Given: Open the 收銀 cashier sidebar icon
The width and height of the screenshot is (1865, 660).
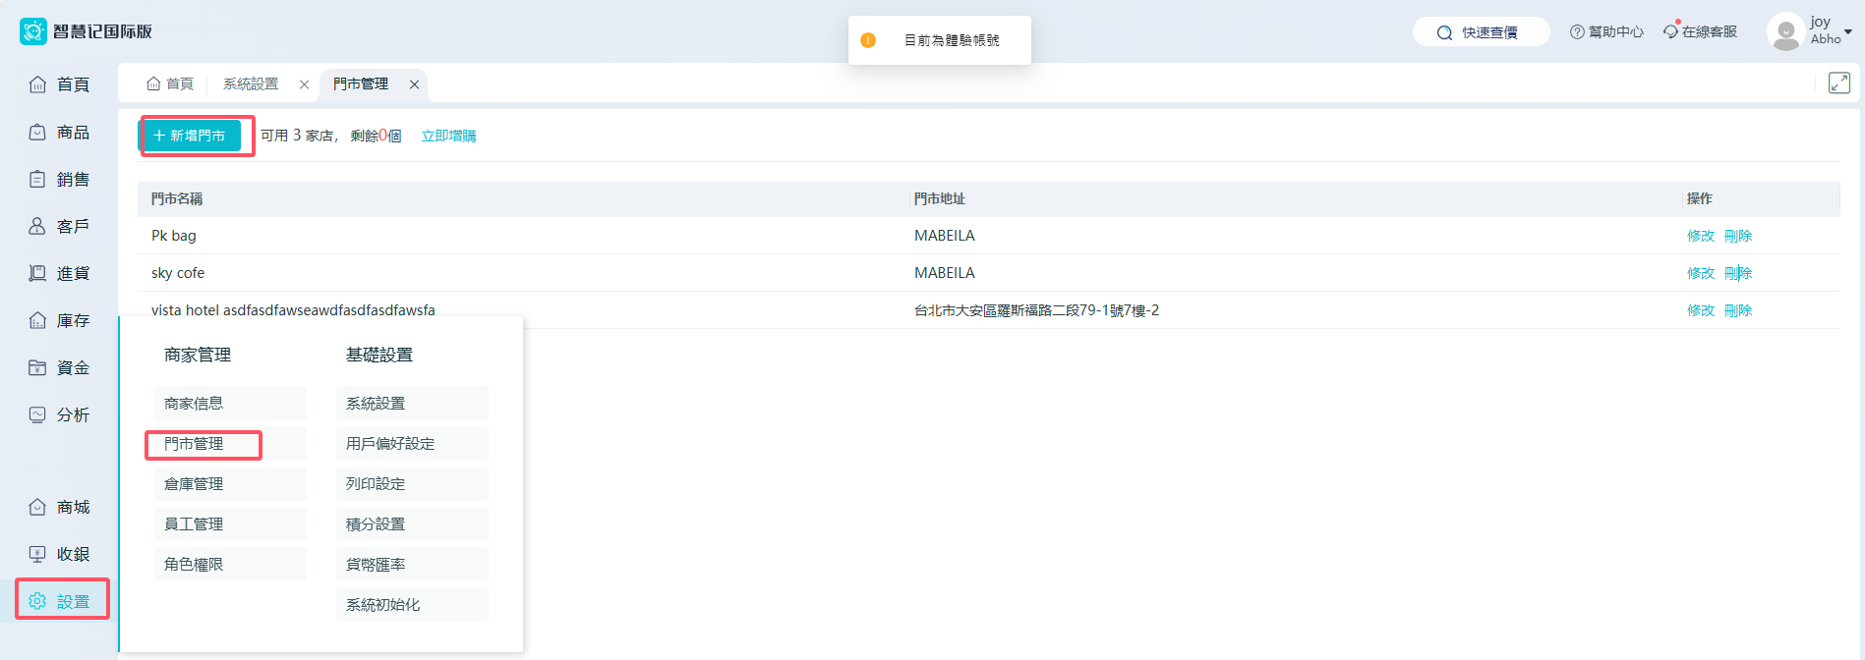Looking at the screenshot, I should (37, 554).
